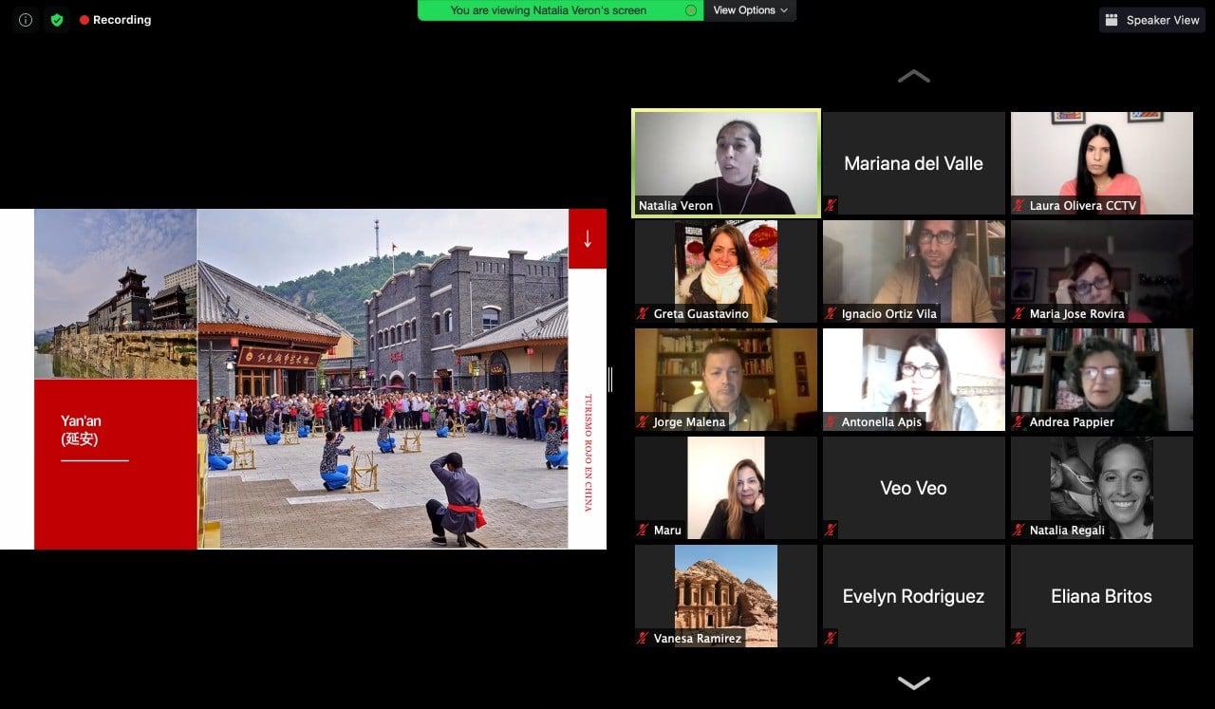Click the divider handle between slide and gallery

(x=609, y=380)
